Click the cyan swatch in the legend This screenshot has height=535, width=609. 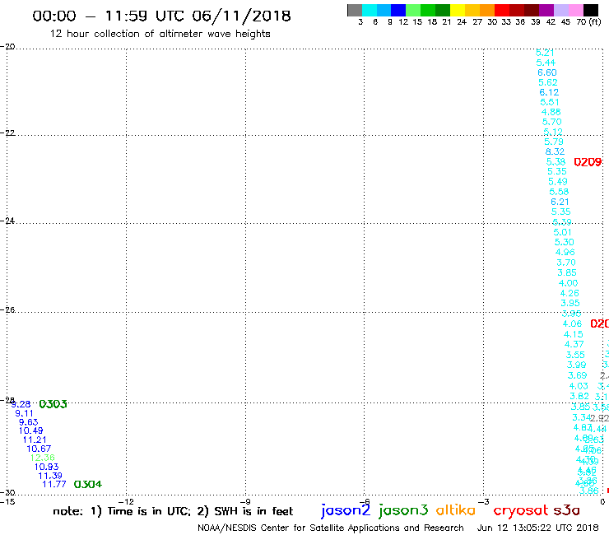click(370, 10)
